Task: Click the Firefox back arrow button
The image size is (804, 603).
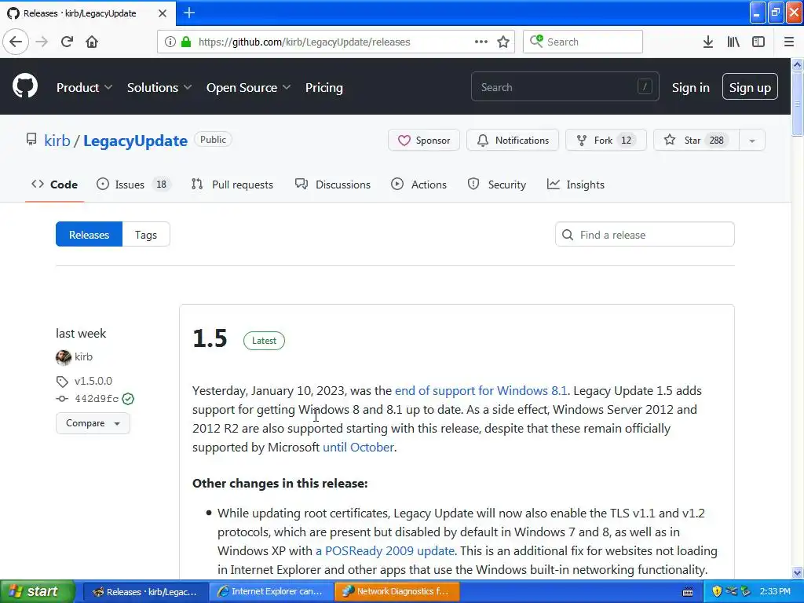Action: pyautogui.click(x=16, y=42)
